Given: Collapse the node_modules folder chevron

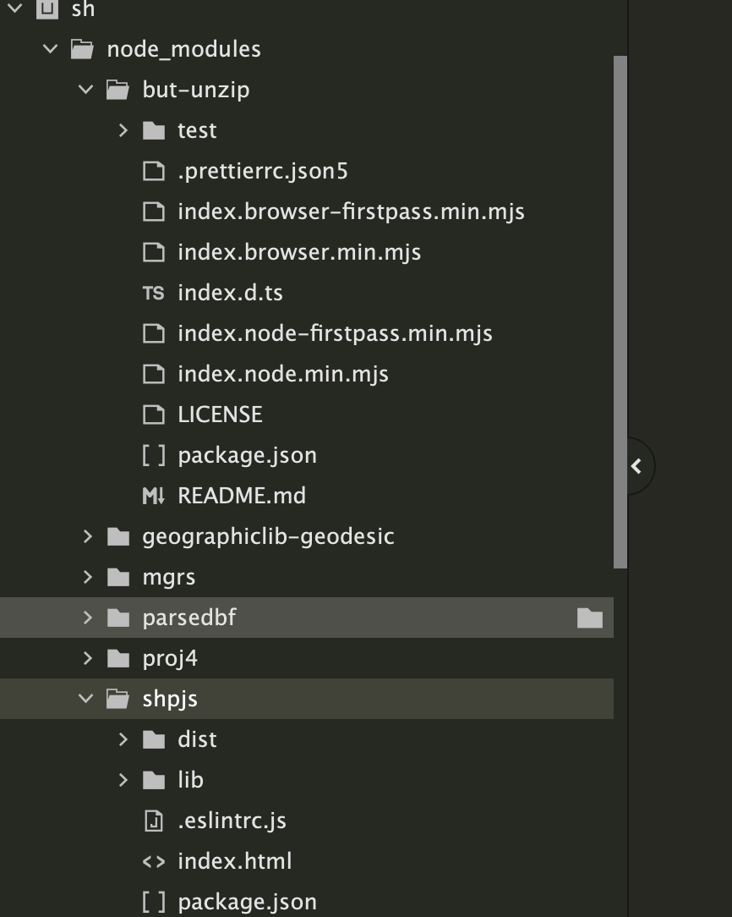Looking at the screenshot, I should pyautogui.click(x=51, y=49).
